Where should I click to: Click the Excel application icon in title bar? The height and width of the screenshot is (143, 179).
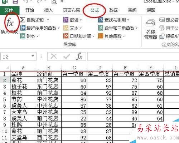(5, 1)
